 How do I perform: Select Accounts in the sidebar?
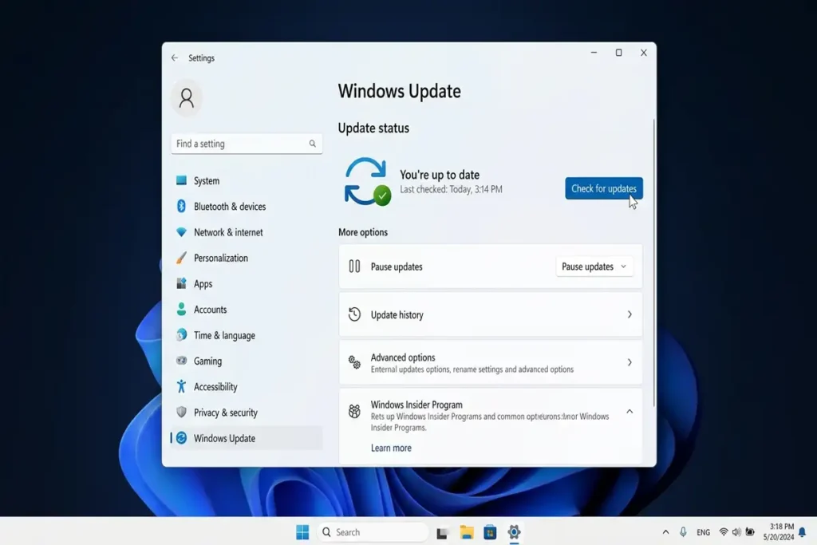click(247, 310)
